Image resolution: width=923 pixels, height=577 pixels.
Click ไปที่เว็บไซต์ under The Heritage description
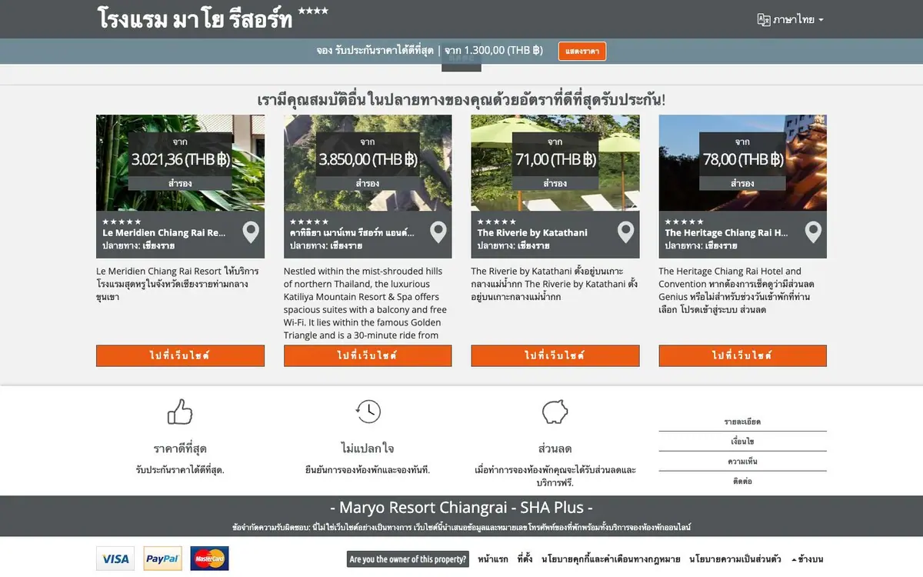(x=743, y=355)
